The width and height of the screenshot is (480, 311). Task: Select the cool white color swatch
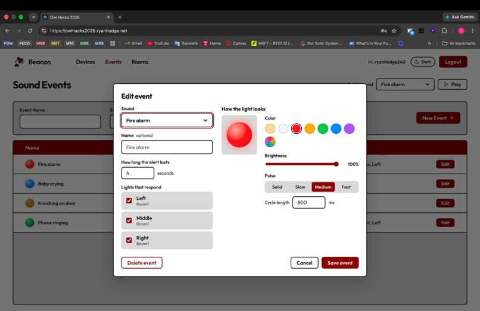[283, 129]
